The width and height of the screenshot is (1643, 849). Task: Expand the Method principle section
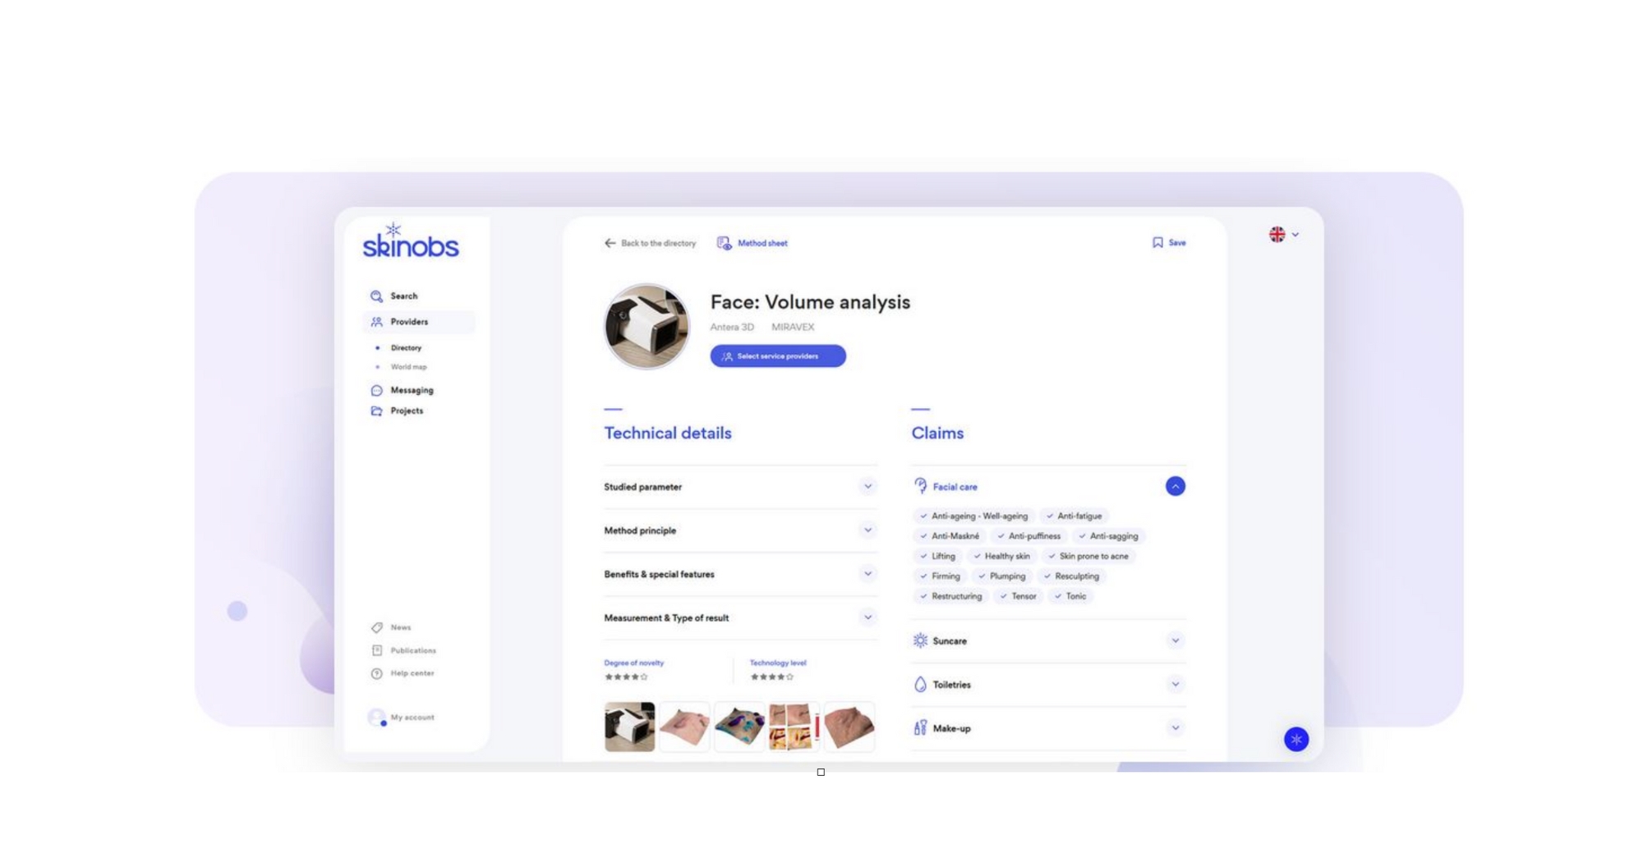868,530
